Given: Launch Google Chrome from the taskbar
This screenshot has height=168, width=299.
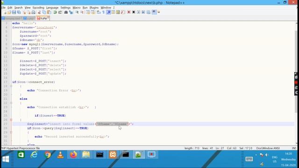Looking at the screenshot, I should (48, 154).
